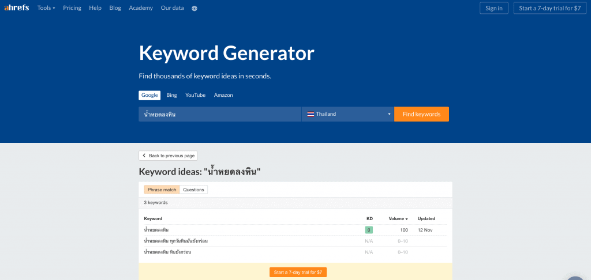
Task: Switch to the Bing tab
Action: (171, 95)
